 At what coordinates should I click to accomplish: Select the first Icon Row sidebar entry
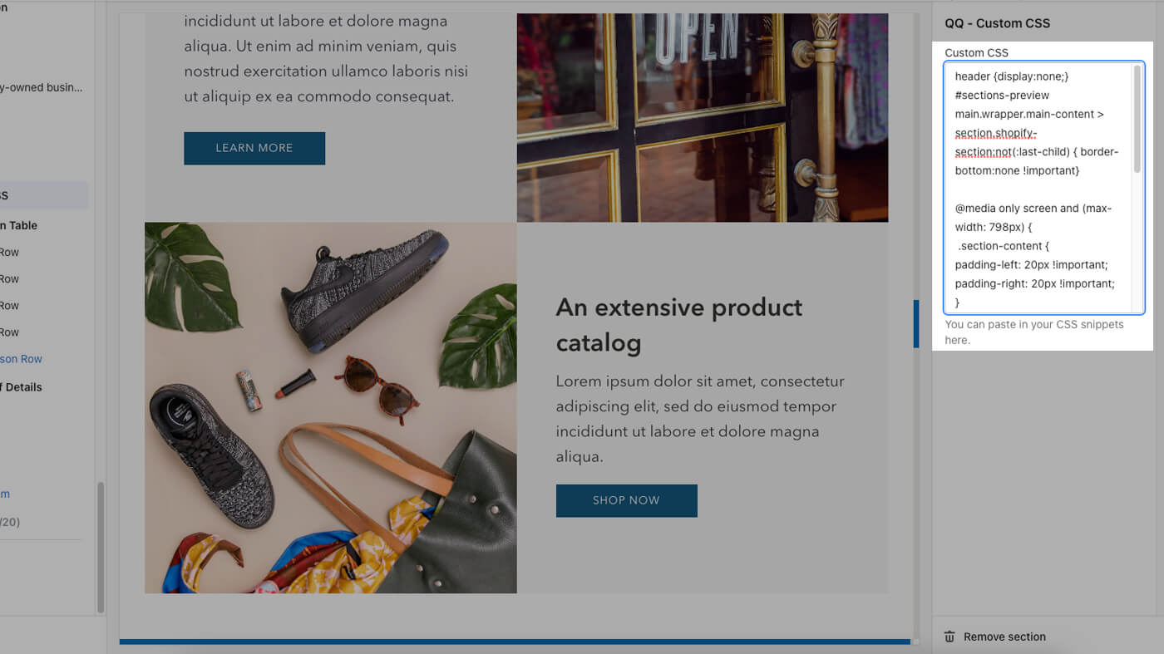[11, 251]
